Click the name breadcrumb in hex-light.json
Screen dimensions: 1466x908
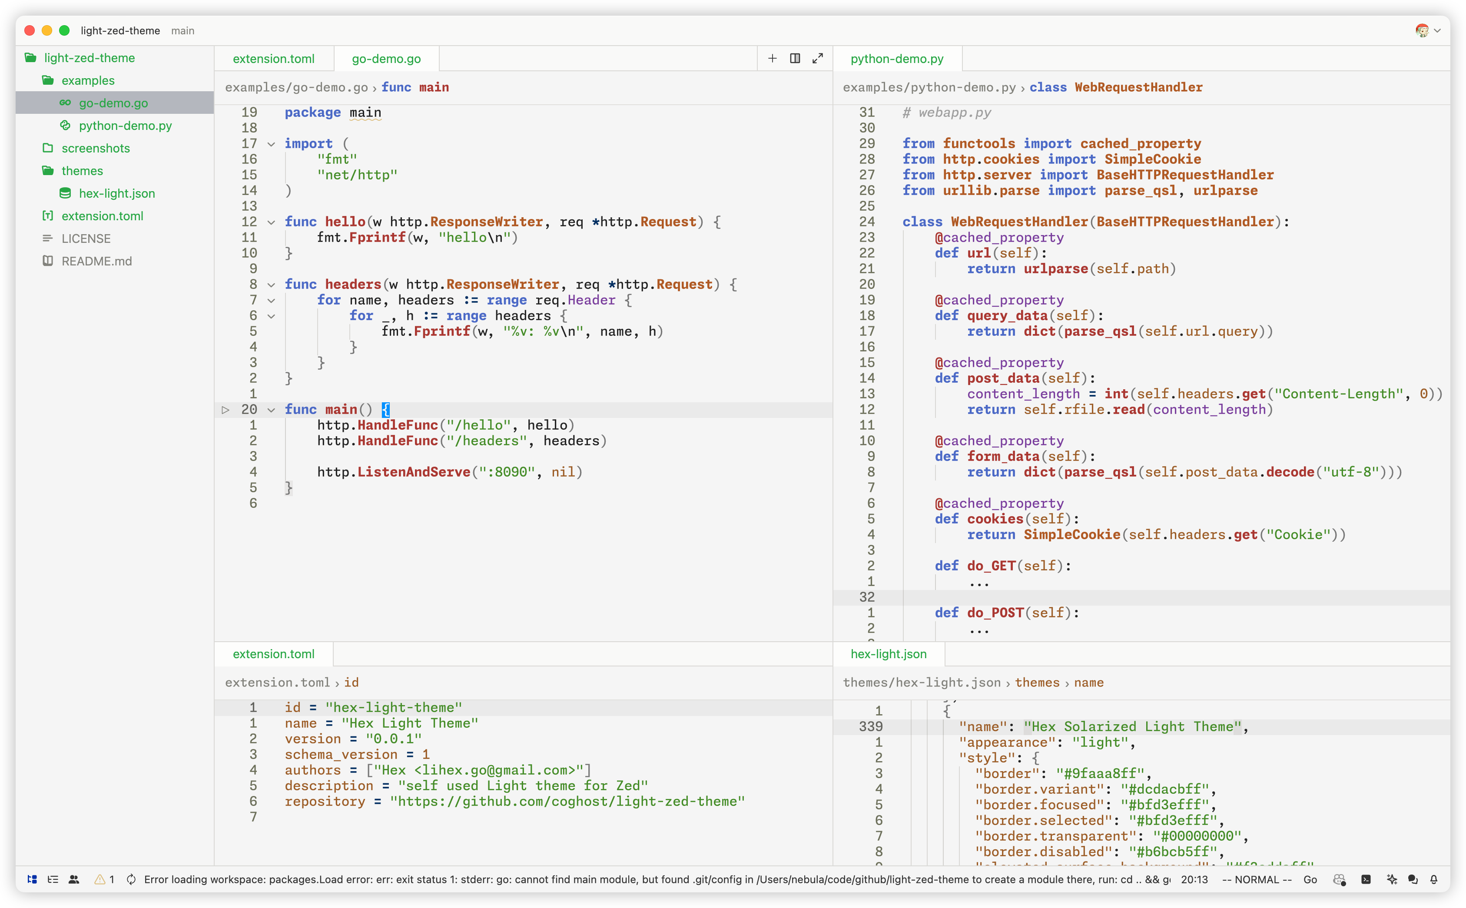coord(1088,682)
